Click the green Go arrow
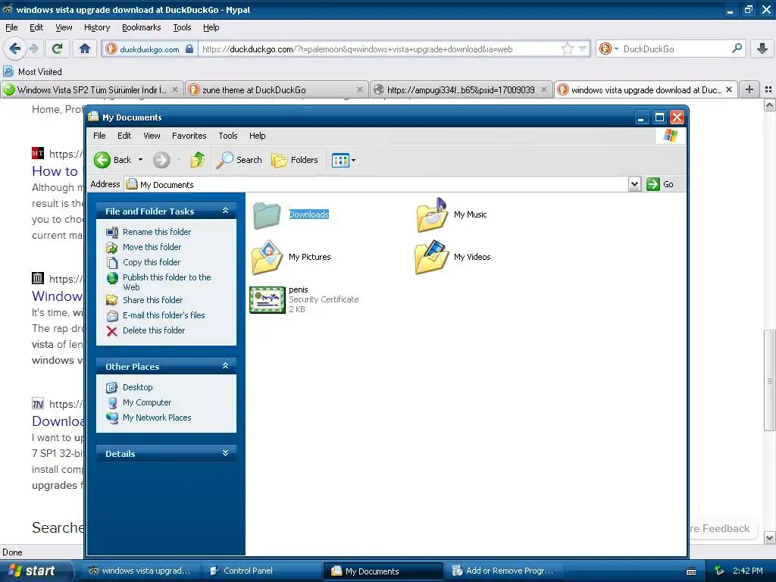Screen dimensions: 776x582 pos(653,184)
